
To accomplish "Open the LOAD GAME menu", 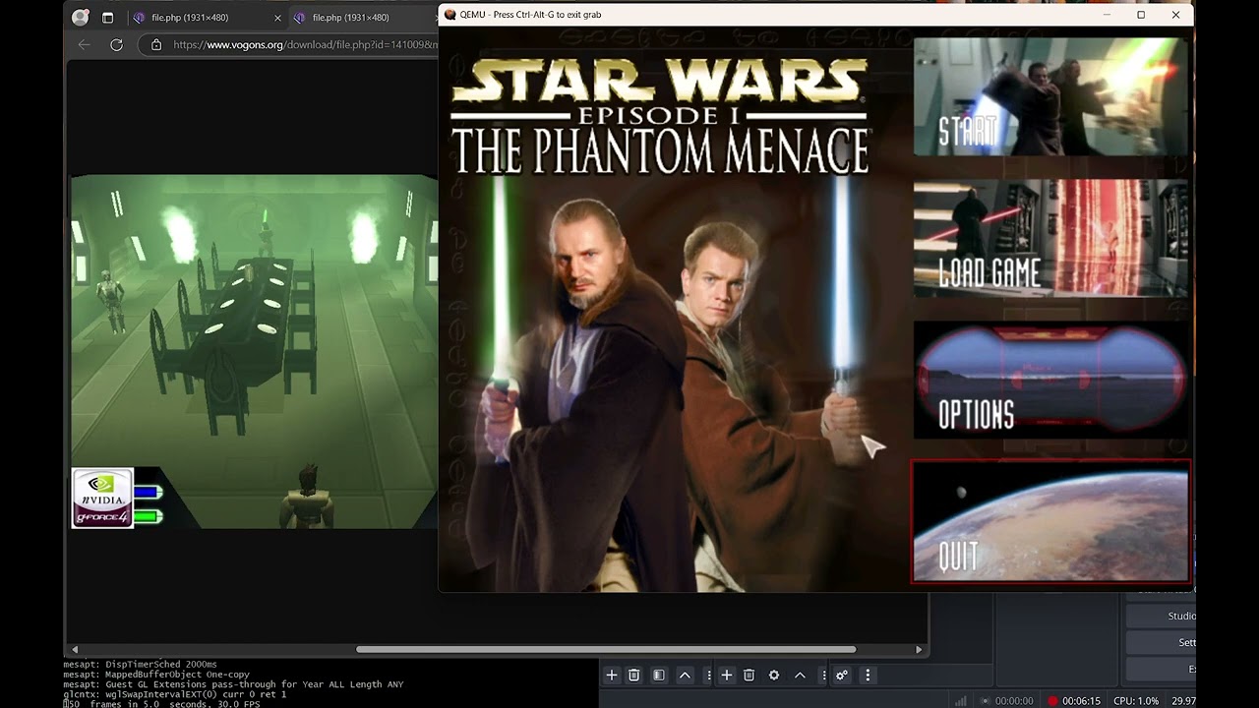I will [x=1050, y=238].
